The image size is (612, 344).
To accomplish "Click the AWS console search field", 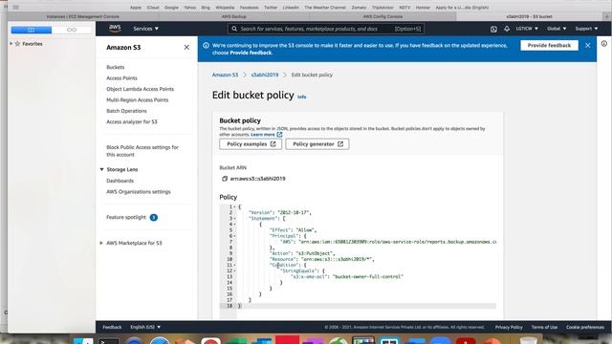I will (325, 29).
